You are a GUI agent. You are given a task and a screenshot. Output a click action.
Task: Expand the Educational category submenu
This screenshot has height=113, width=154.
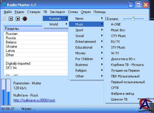pyautogui.click(x=86, y=47)
